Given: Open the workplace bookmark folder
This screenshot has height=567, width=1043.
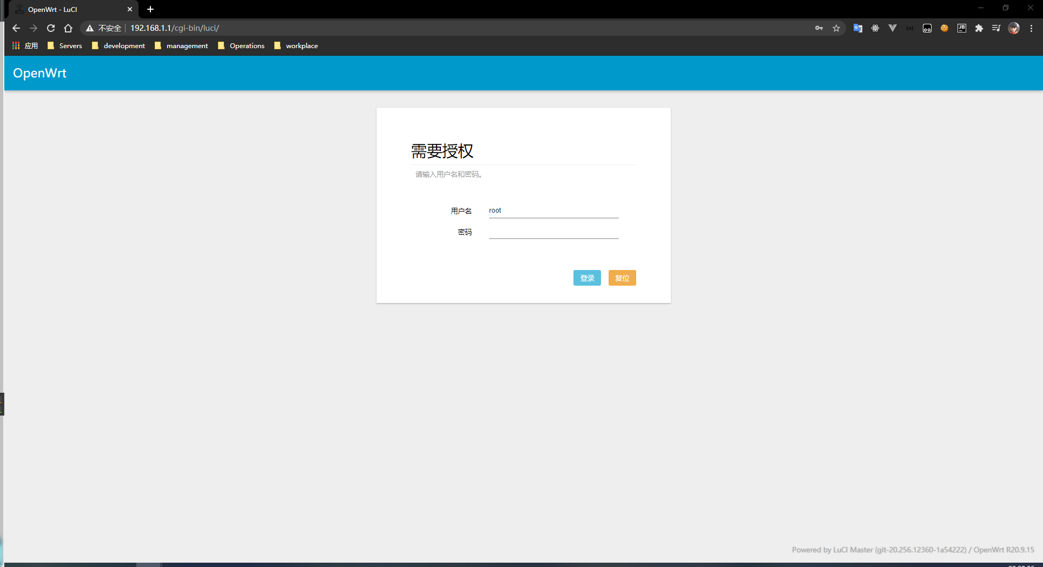Looking at the screenshot, I should click(x=296, y=46).
